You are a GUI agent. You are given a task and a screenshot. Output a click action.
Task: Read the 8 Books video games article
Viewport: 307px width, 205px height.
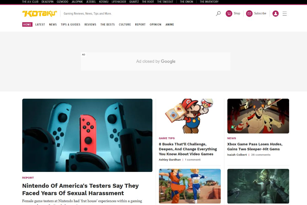tap(188, 149)
